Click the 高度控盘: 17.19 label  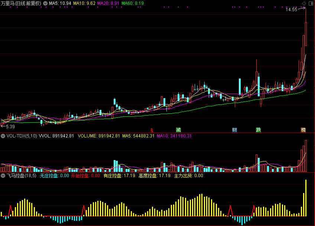click(155, 176)
